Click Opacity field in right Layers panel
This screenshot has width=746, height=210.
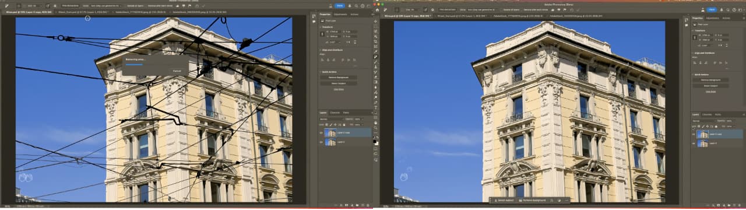(x=730, y=120)
